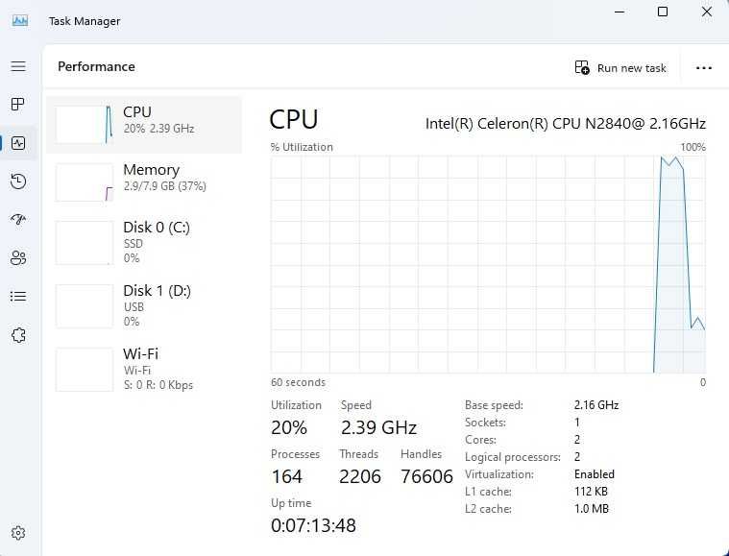
Task: Click the CPU utilization graph
Action: 488,264
